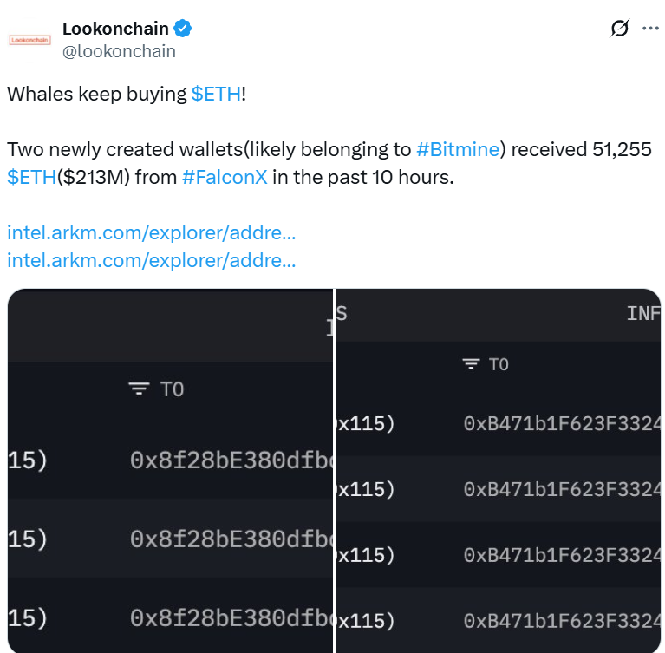665x653 pixels.
Task: Click filter icon beside TO in left image
Action: point(139,389)
